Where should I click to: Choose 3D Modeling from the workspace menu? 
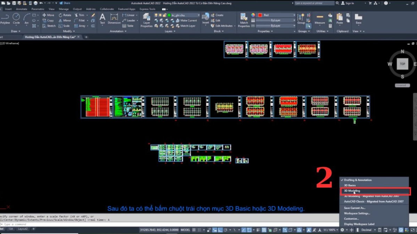click(x=352, y=191)
